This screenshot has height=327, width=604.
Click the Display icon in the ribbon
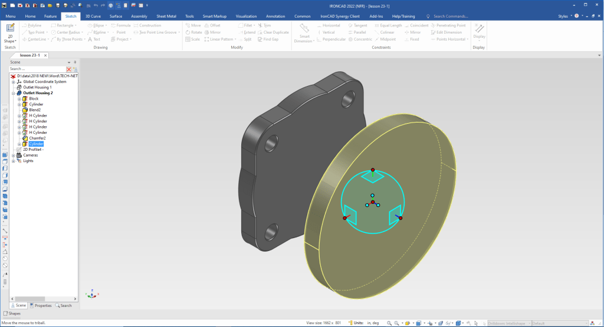click(x=479, y=29)
